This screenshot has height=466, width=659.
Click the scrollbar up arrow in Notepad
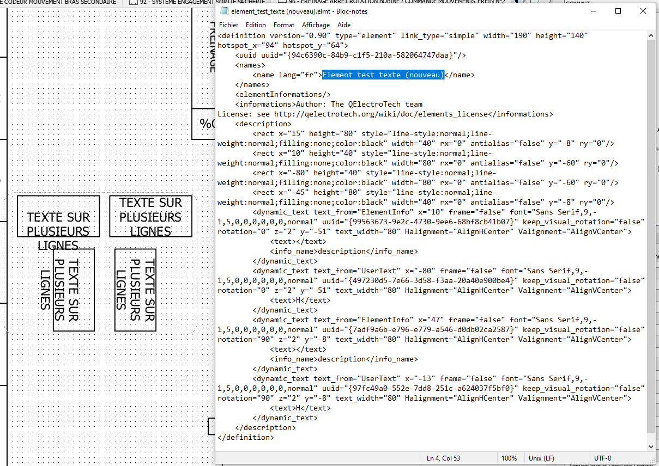pos(651,35)
